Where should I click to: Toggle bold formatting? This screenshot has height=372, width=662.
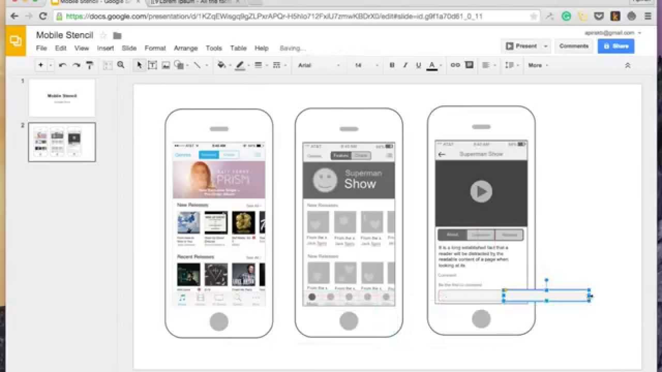point(392,65)
